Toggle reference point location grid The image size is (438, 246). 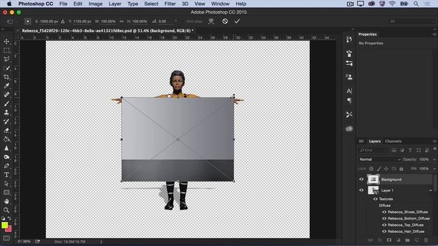(x=27, y=21)
